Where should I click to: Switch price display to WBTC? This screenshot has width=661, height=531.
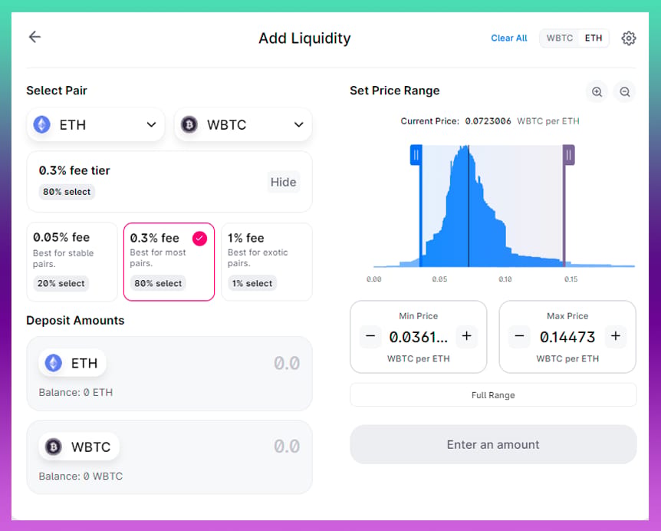(x=560, y=38)
